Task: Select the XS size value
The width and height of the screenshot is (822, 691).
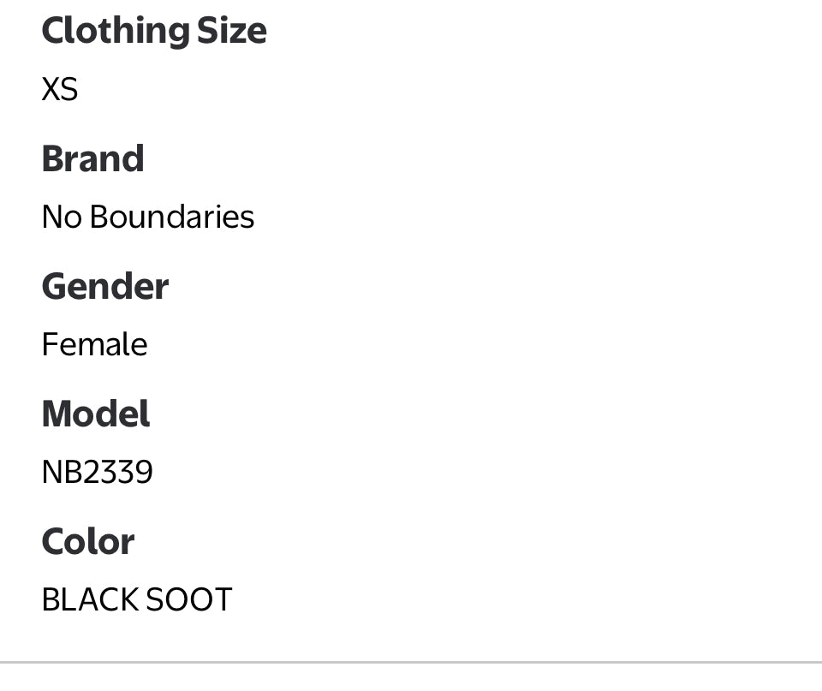Action: click(x=60, y=89)
